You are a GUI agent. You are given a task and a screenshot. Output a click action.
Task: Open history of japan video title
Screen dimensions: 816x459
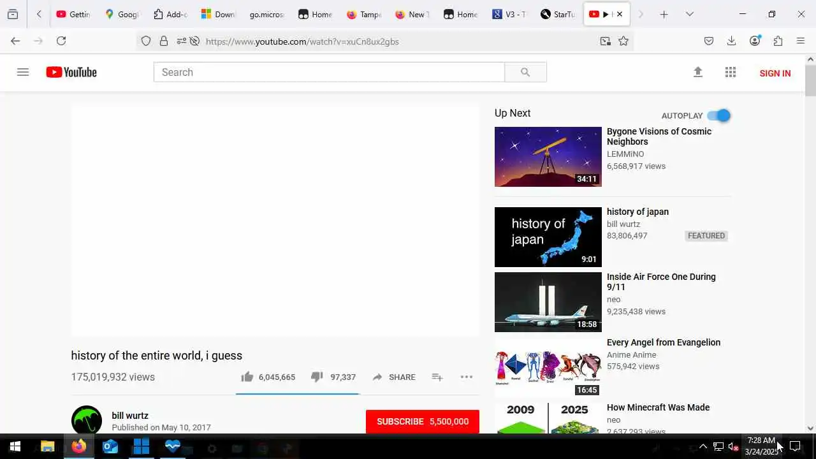click(x=637, y=212)
